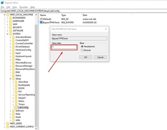Expand the Service Reporting key chevron
The image size is (167, 130).
click(13, 95)
